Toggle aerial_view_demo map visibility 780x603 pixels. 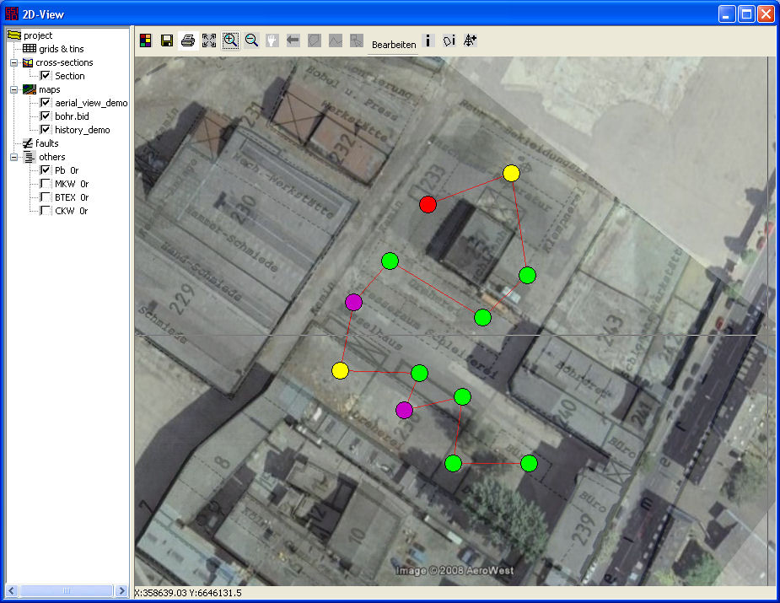tap(46, 103)
